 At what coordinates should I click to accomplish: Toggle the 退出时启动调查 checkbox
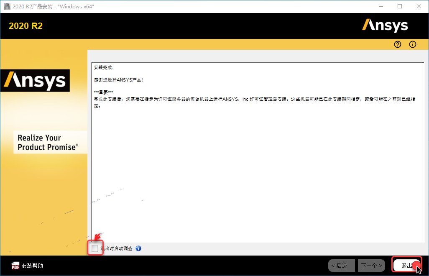click(x=94, y=248)
